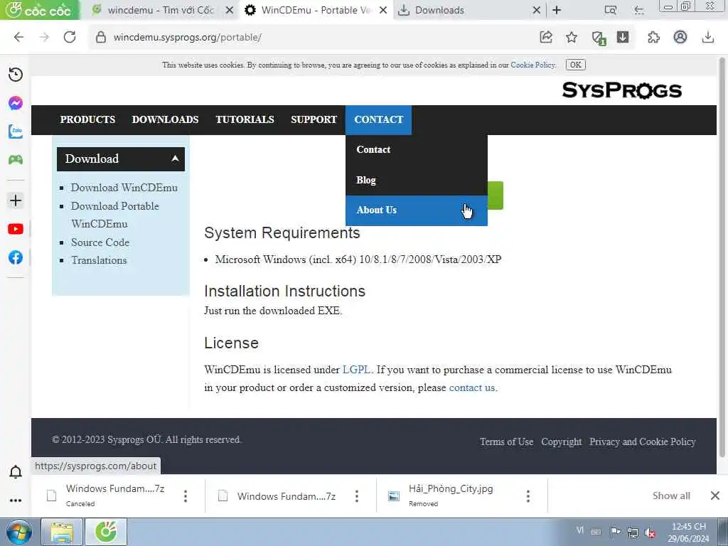Show all downloads

click(x=671, y=496)
